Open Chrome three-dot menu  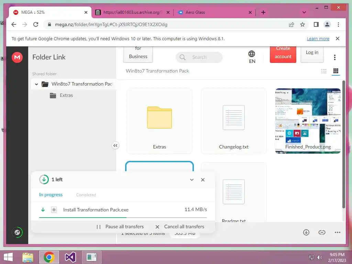(338, 24)
